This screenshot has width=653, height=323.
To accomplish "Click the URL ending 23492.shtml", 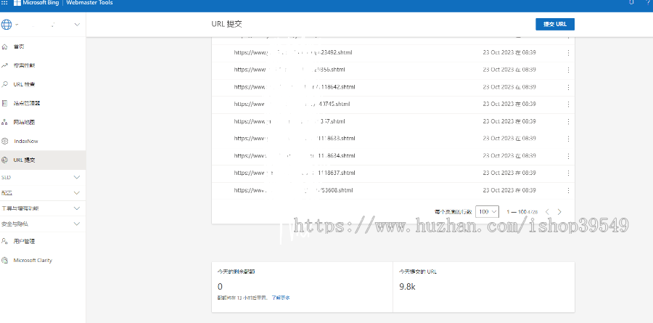I will click(x=293, y=53).
